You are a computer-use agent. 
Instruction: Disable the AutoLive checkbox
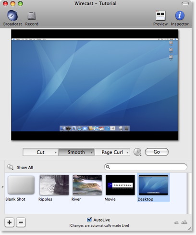pos(89,220)
